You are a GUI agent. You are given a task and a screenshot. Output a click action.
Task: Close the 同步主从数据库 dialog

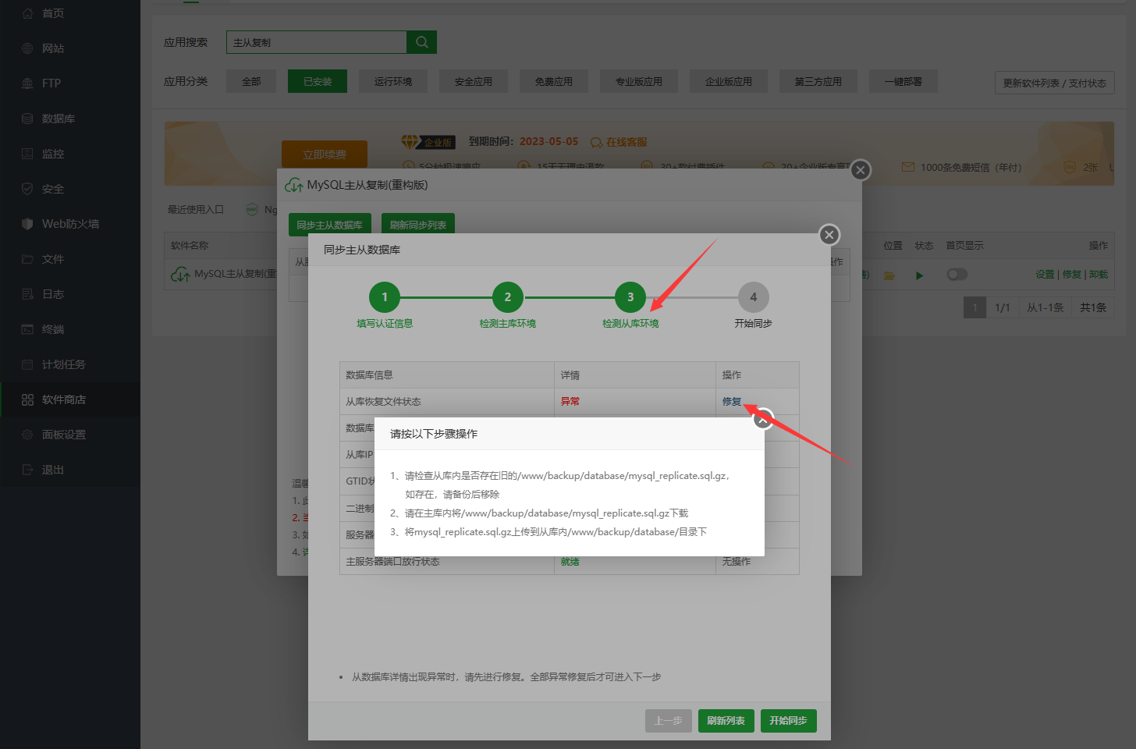[829, 234]
